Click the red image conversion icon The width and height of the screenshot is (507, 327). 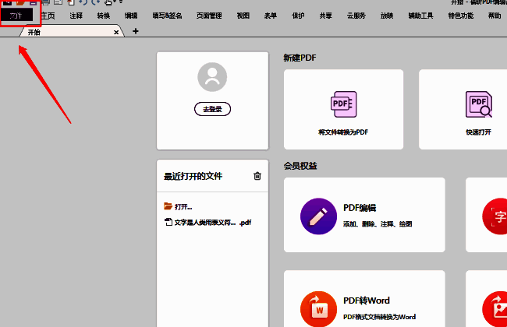(495, 309)
